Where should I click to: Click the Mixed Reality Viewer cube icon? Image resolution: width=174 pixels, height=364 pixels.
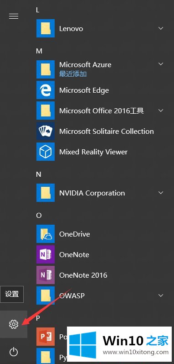(x=46, y=152)
